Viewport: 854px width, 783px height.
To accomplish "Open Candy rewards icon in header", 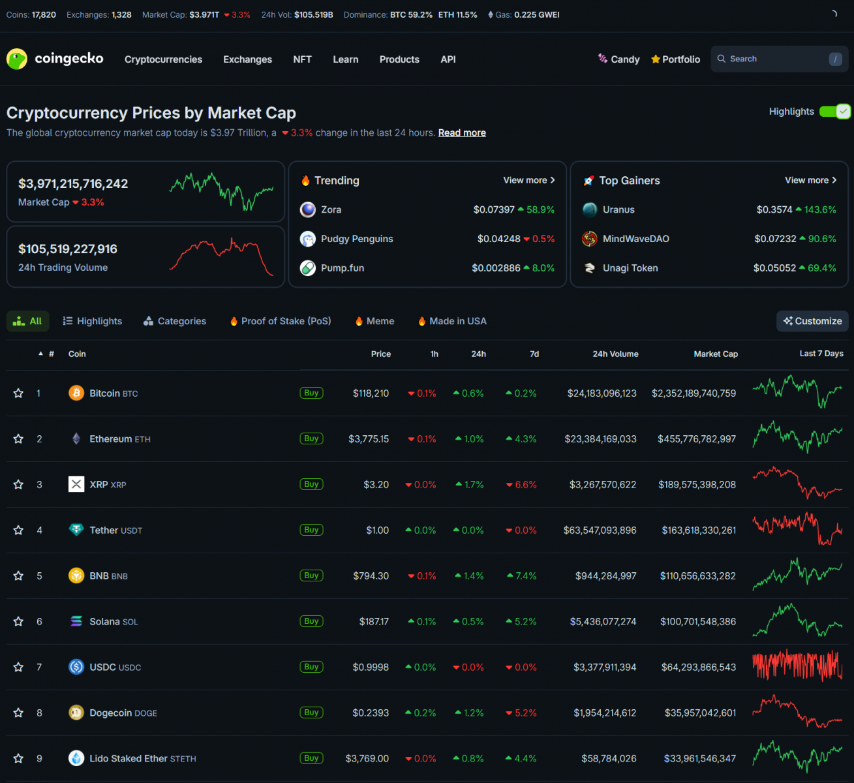I will click(603, 59).
